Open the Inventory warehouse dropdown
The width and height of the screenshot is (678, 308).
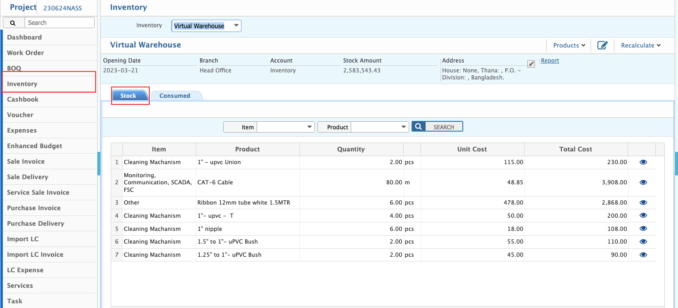[x=206, y=26]
